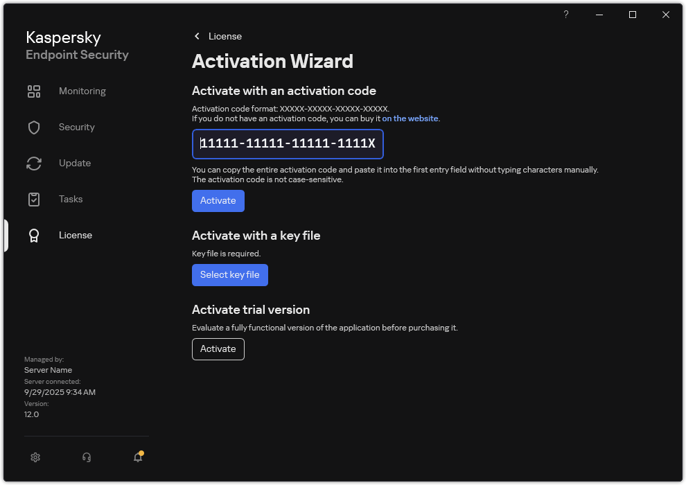Screen dimensions: 686x485
Task: Go back using the chevron beside License
Action: 197,35
